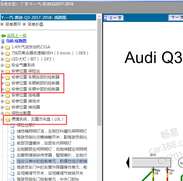Click folder icon of 安装位置 接线器

(x=8, y=108)
